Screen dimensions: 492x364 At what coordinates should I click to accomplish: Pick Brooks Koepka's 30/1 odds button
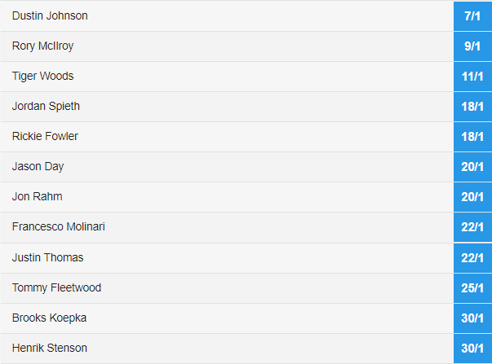[472, 318]
